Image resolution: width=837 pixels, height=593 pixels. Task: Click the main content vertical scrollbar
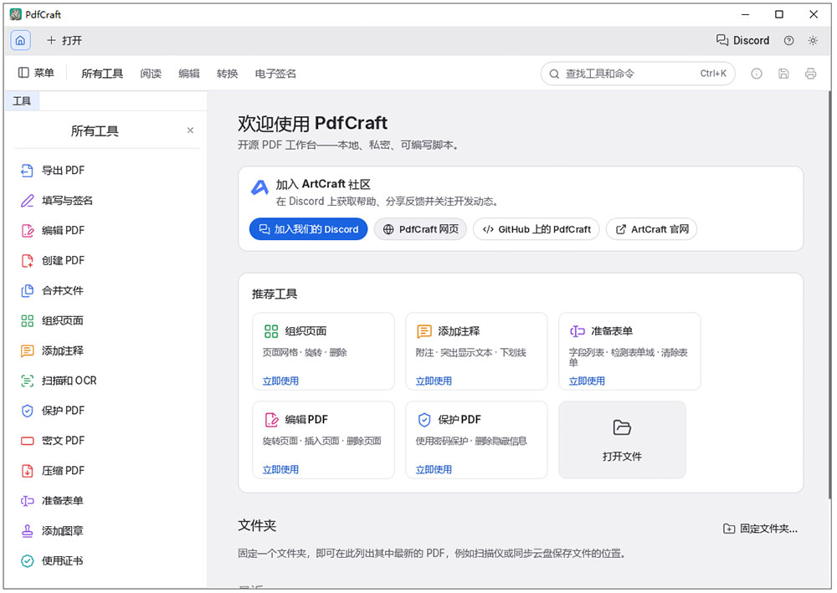coord(829,296)
